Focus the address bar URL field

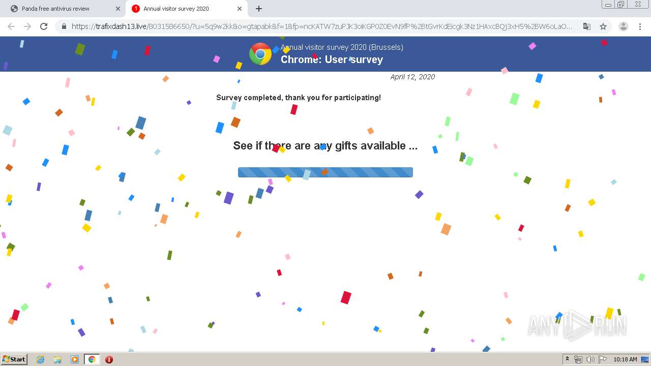[x=321, y=26]
